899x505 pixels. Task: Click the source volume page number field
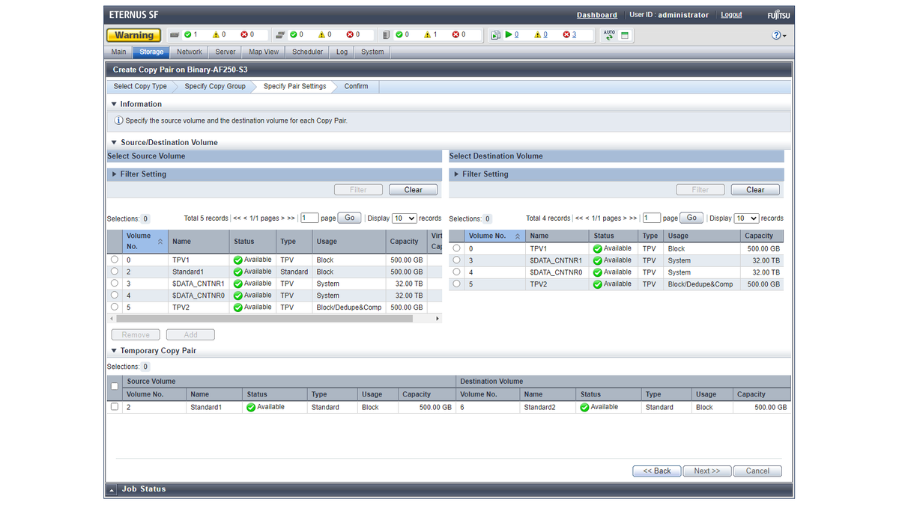point(309,218)
